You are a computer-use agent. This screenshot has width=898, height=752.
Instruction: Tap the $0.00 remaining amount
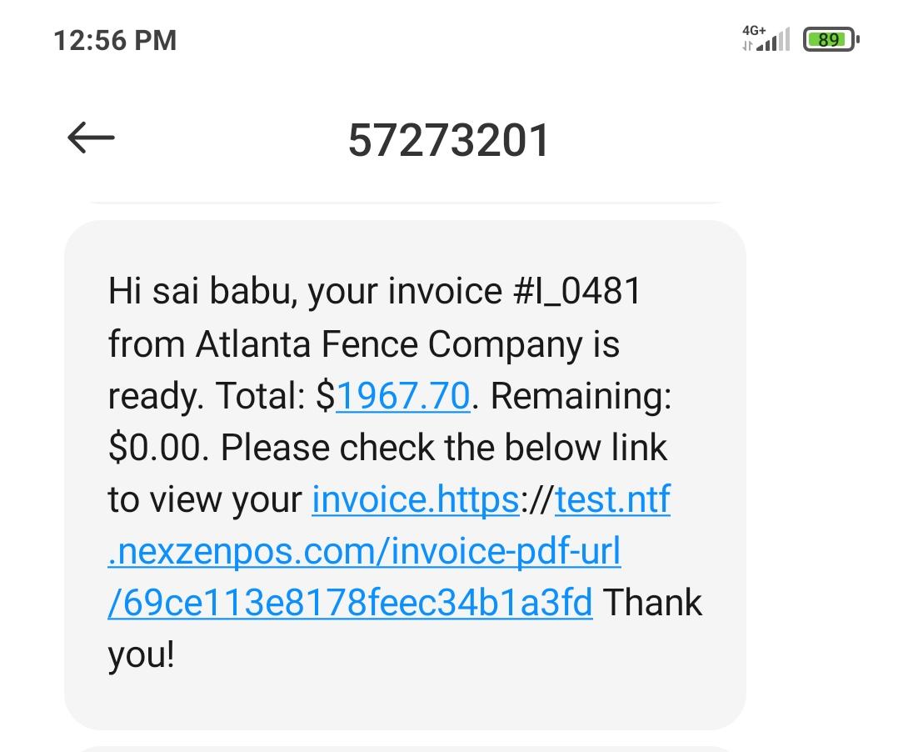158,448
